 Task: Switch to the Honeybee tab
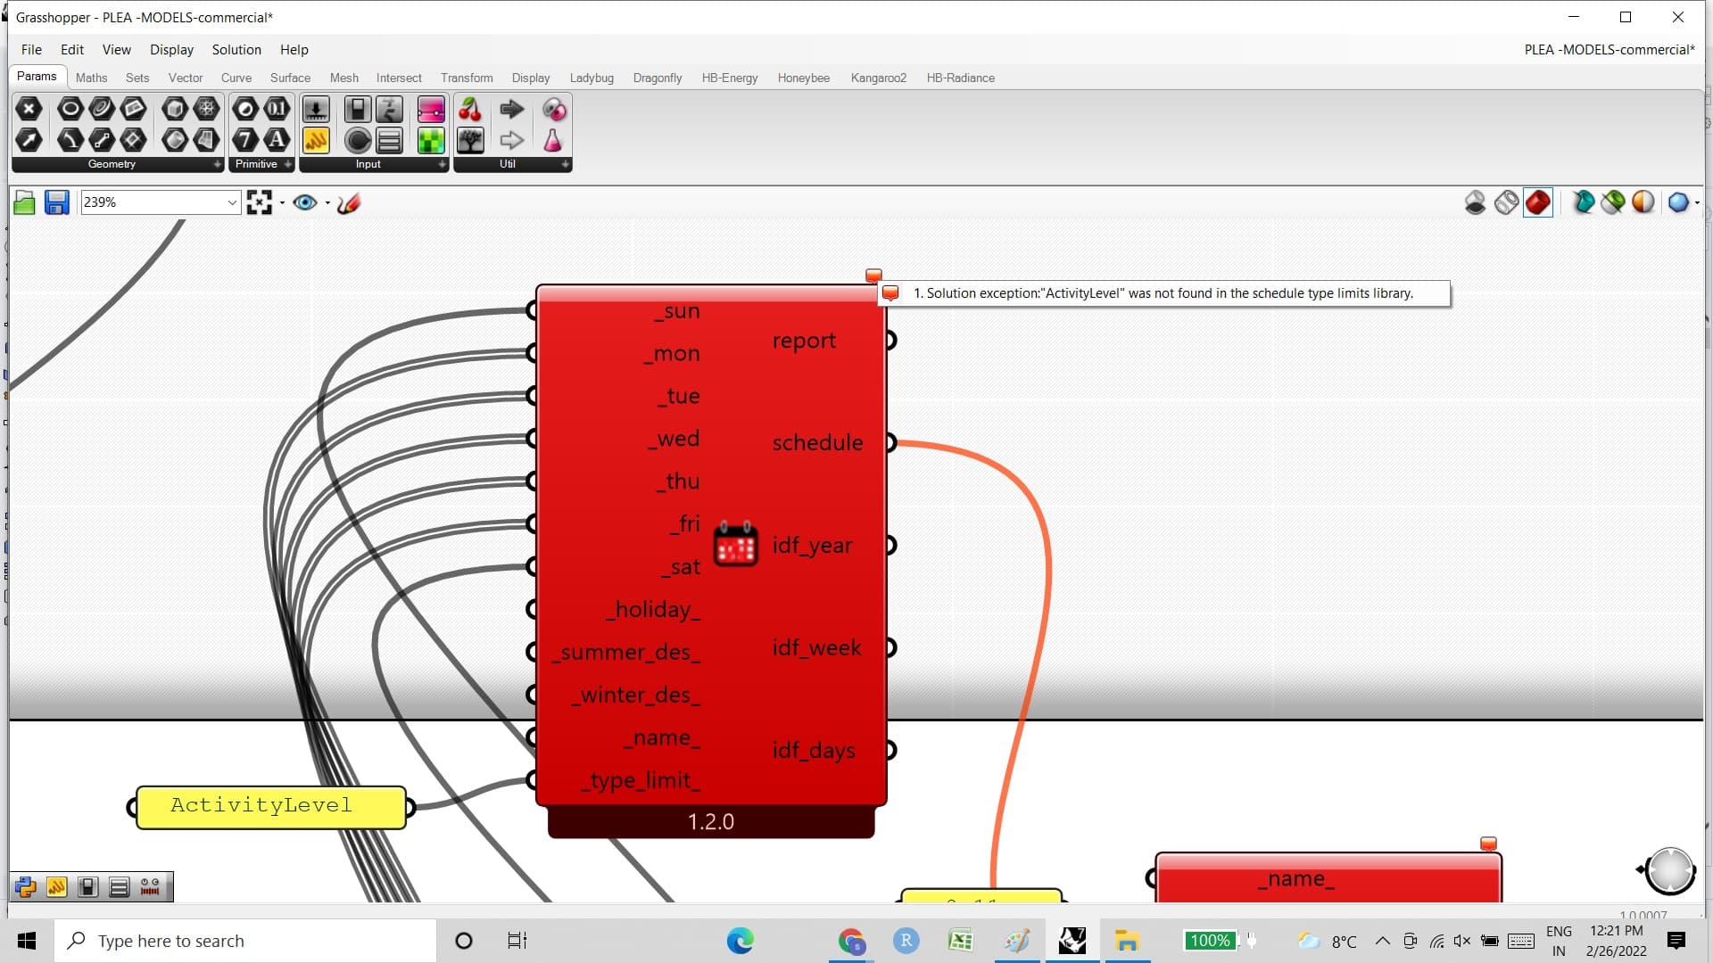click(803, 78)
